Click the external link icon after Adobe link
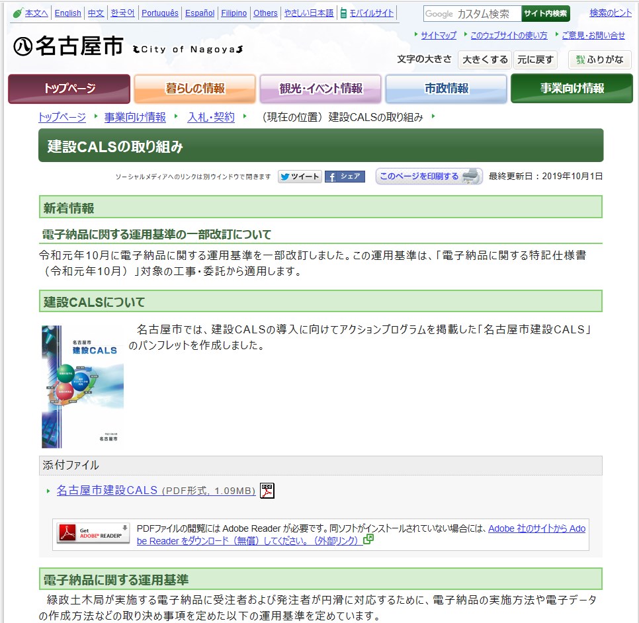Image resolution: width=639 pixels, height=623 pixels. [x=368, y=540]
